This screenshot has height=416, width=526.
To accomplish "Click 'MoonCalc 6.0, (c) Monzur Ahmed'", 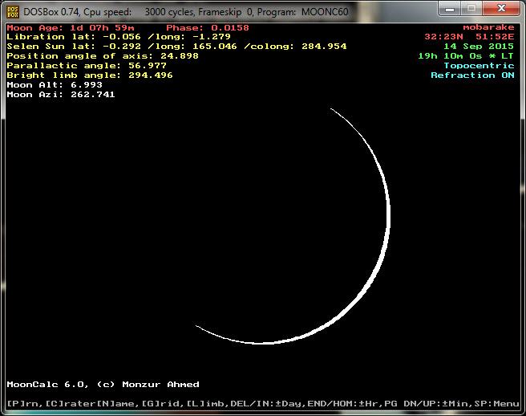I will 103,385.
